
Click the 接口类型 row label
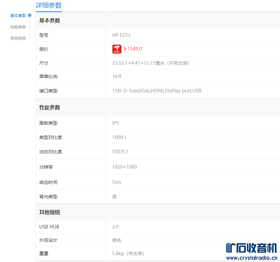(x=49, y=91)
